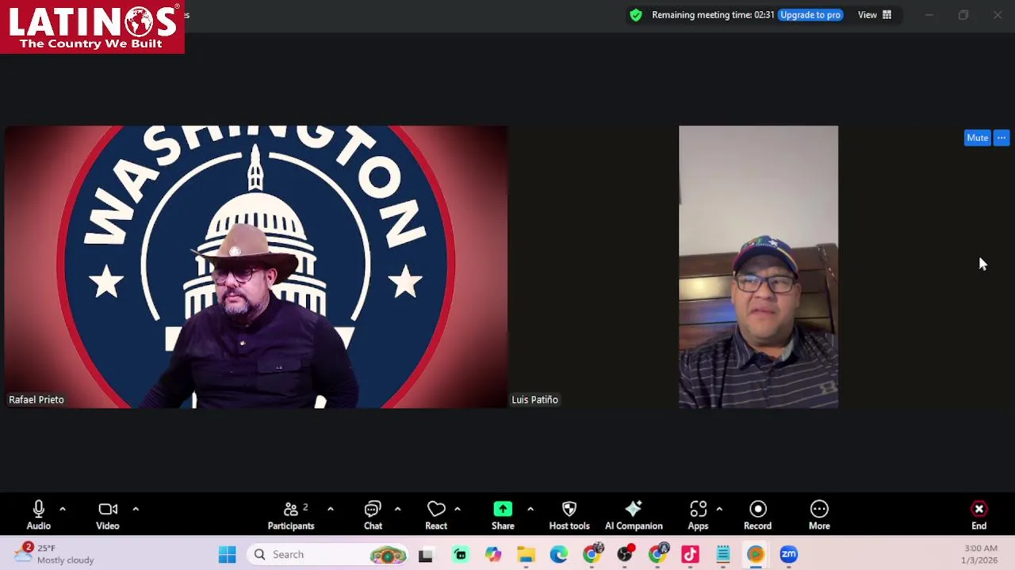Select Luis Patiño video tile
Image resolution: width=1015 pixels, height=570 pixels.
758,267
